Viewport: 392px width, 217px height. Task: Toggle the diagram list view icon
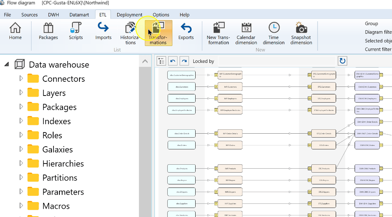pyautogui.click(x=161, y=61)
